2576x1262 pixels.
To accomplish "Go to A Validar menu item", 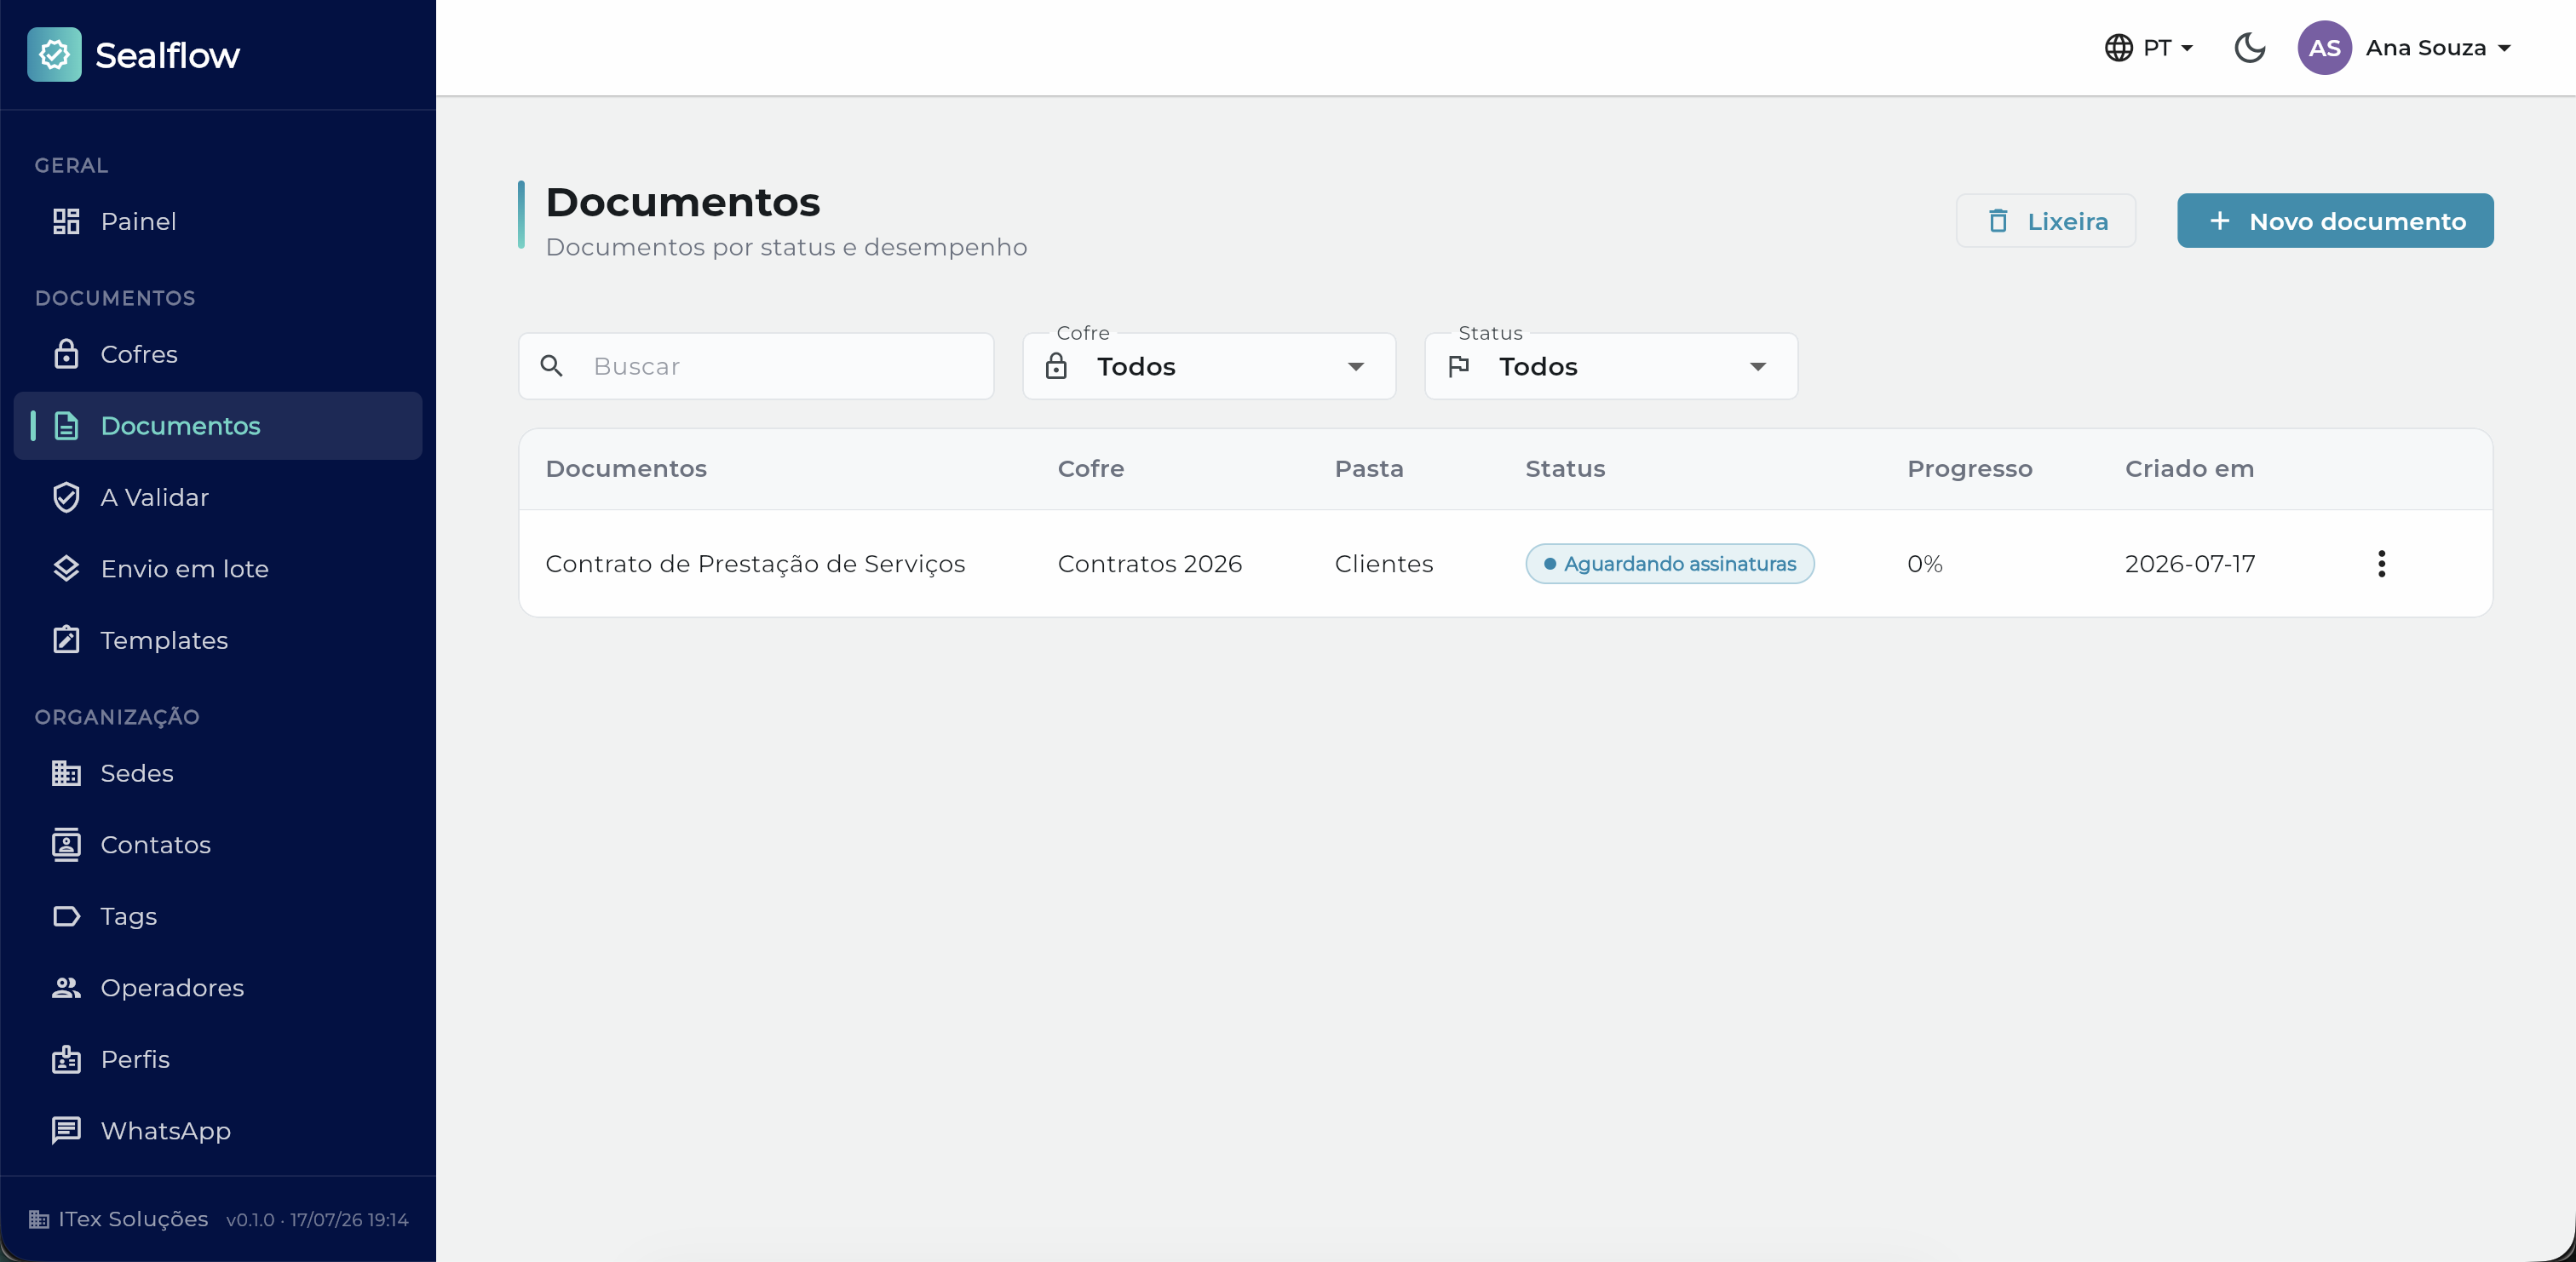I will tap(218, 497).
